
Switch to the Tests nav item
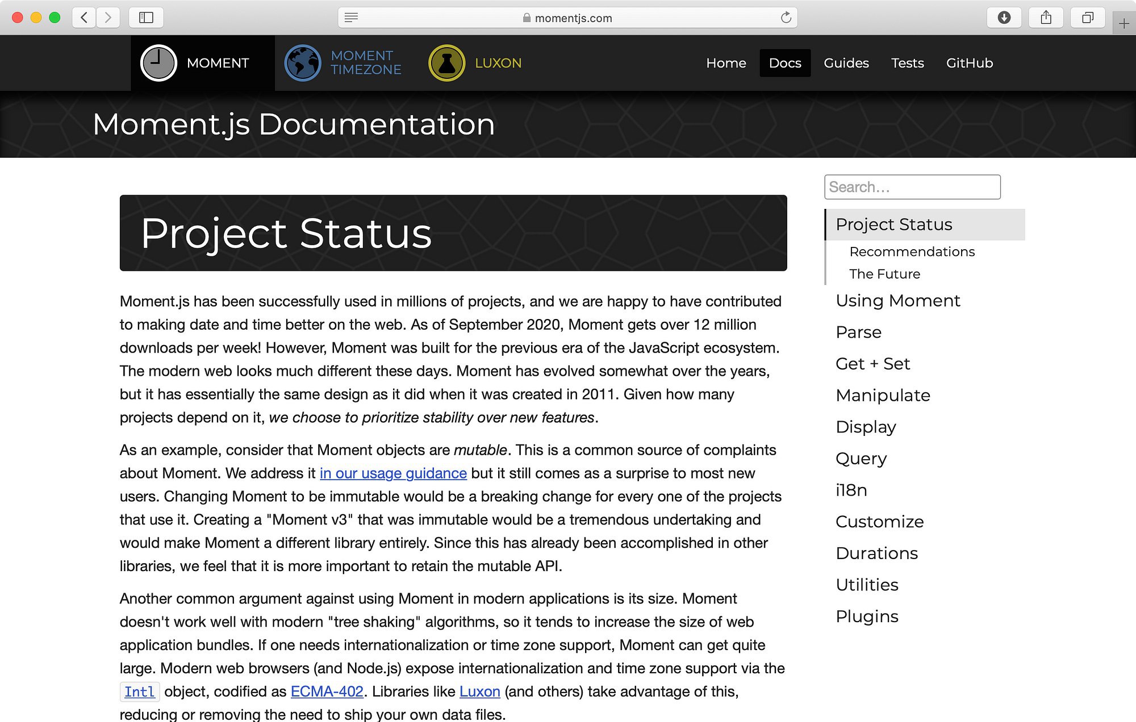(x=907, y=63)
